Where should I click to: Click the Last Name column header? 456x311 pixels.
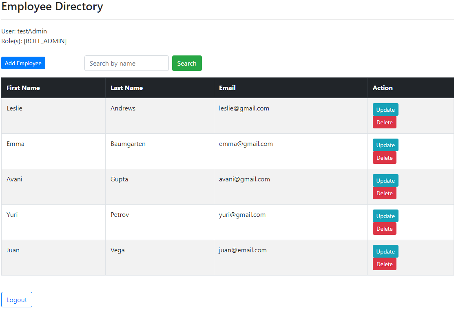[x=126, y=88]
